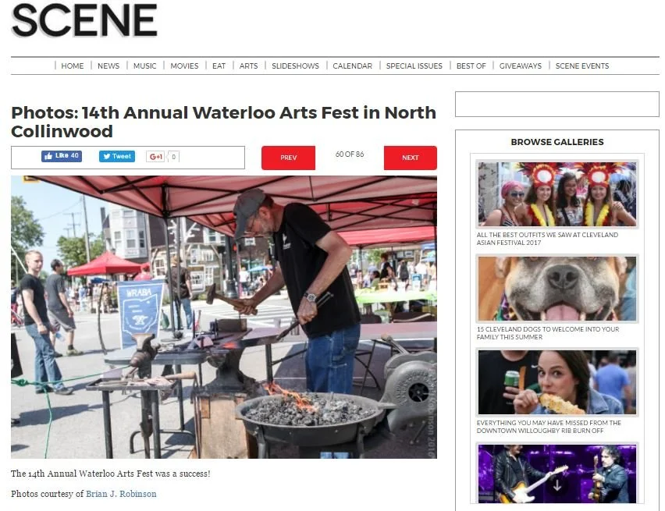Click the Google +1 share button

156,157
